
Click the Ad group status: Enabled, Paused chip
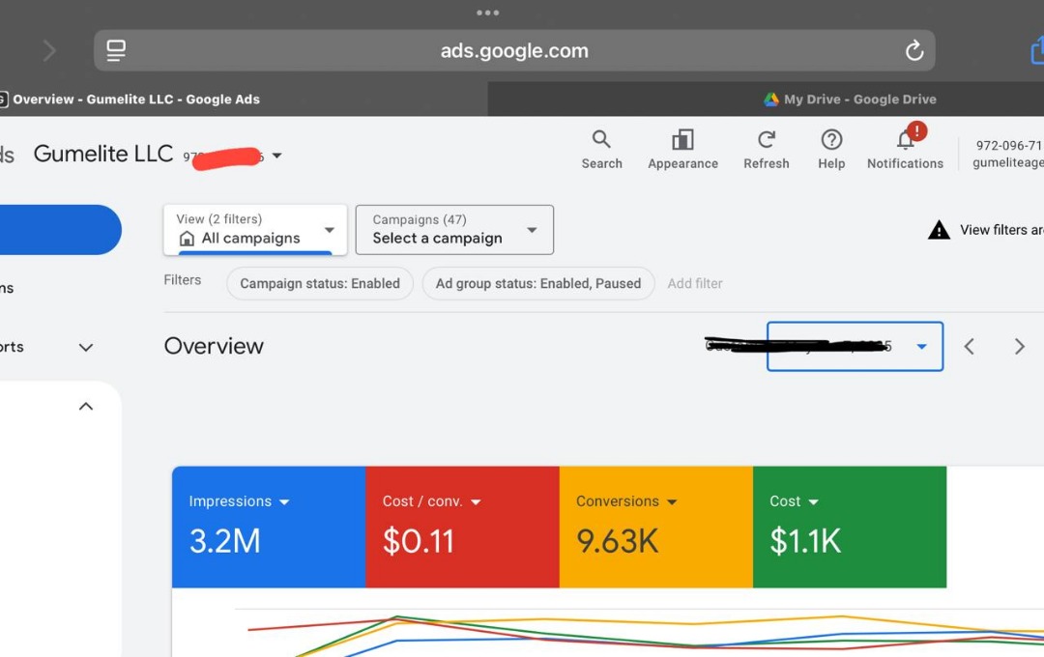[538, 283]
